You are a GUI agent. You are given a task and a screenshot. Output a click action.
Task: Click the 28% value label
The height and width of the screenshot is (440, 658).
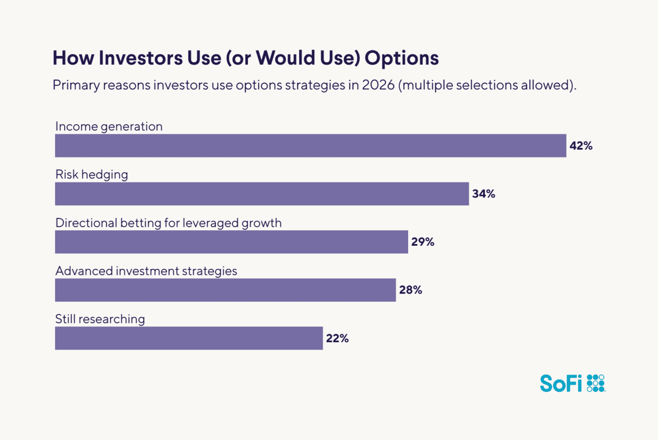[x=411, y=290]
